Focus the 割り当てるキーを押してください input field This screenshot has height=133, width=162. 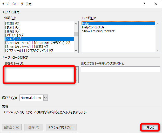(x=120, y=69)
